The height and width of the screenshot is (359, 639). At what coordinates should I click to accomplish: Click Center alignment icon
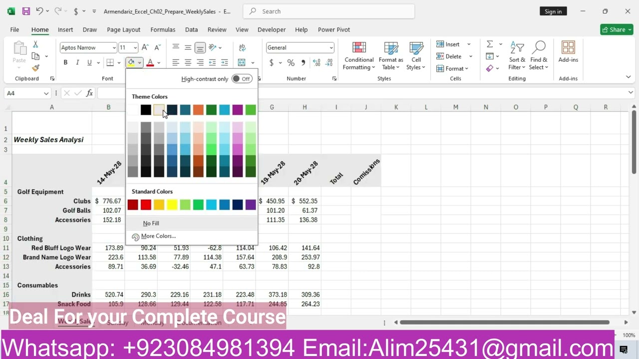pyautogui.click(x=188, y=62)
